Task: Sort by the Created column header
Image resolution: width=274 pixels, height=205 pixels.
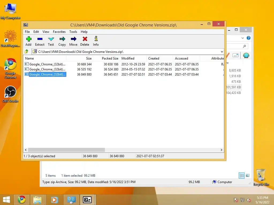Action: click(x=160, y=58)
